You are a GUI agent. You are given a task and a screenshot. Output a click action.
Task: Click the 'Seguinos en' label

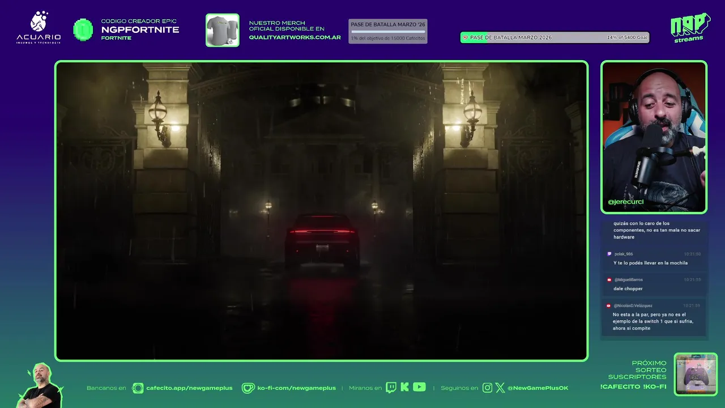coord(459,388)
